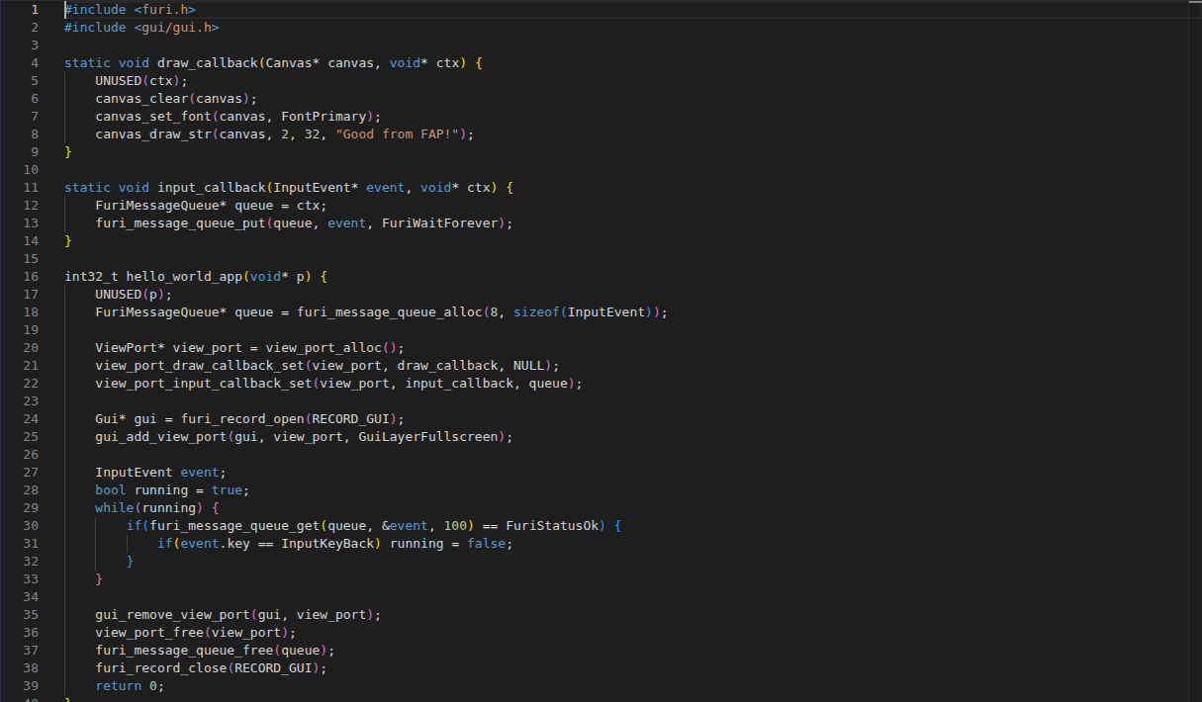Image resolution: width=1202 pixels, height=702 pixels.
Task: Click the closing pink brace on line 33
Action: [x=99, y=579]
